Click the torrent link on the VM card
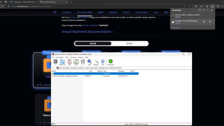The width and height of the screenshot is (224, 126). (47, 85)
